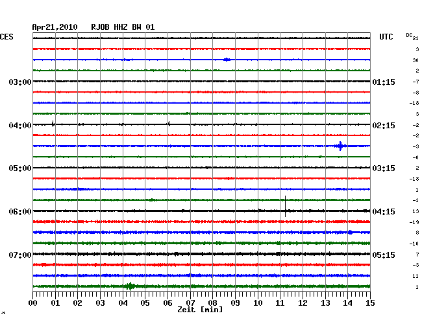
Task: Click the tall black spike near minute 11
Action: pyautogui.click(x=285, y=206)
